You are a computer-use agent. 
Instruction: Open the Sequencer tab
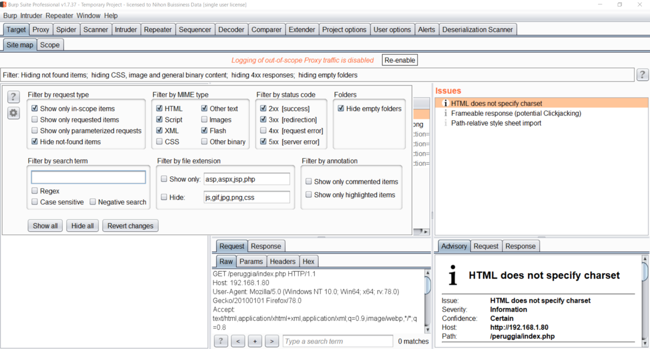click(195, 30)
